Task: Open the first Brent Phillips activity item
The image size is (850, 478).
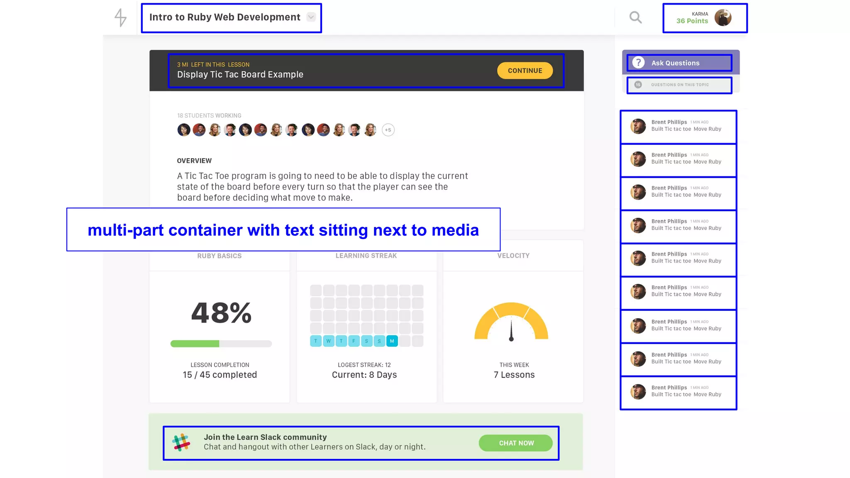Action: pyautogui.click(x=678, y=126)
